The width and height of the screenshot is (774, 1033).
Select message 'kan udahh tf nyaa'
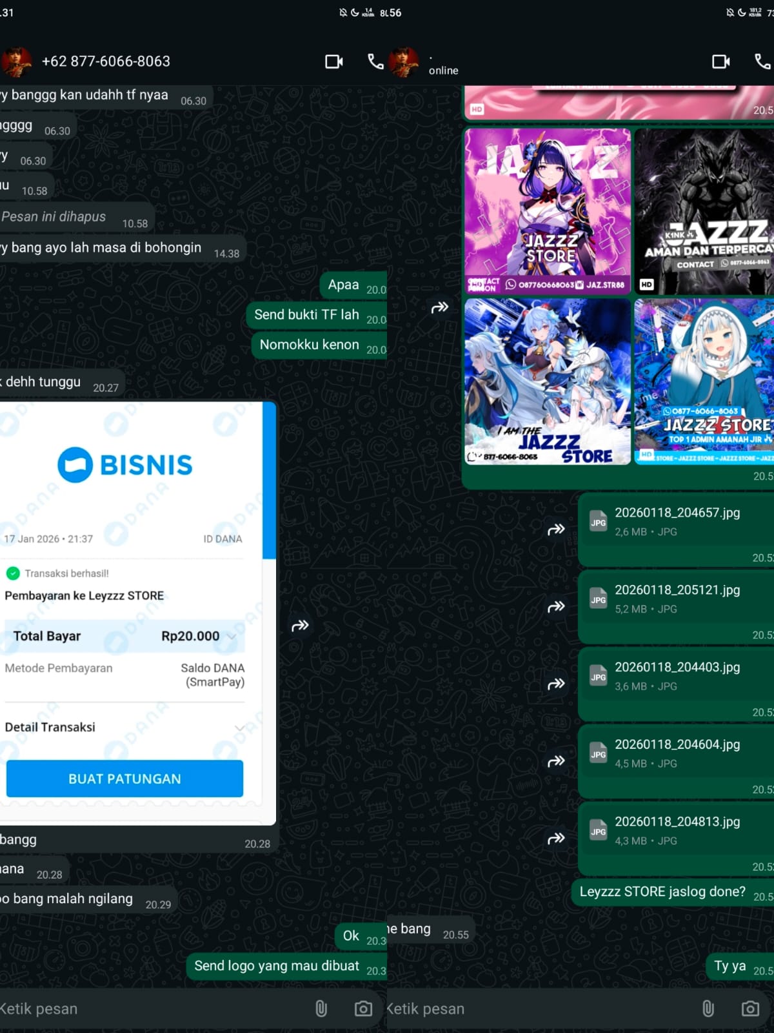pos(106,95)
